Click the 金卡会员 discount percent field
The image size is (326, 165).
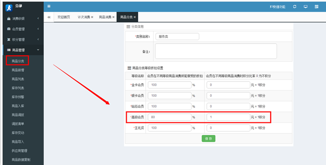(x=170, y=85)
